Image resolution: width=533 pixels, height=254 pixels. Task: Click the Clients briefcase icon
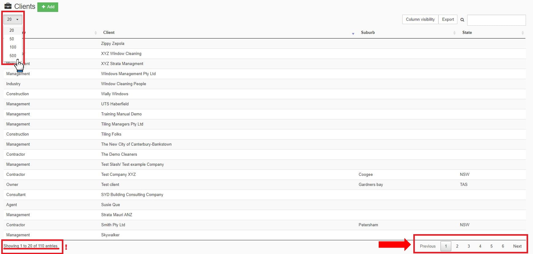[x=8, y=6]
